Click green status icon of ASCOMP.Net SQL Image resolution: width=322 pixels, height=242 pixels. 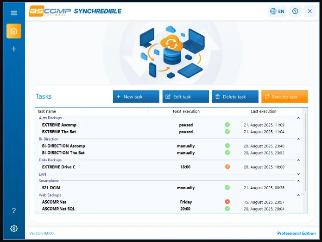coord(227,209)
